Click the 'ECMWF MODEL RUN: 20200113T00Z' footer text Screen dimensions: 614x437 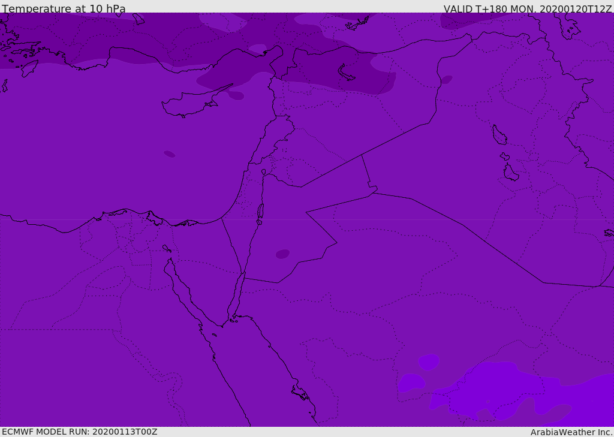(80, 432)
